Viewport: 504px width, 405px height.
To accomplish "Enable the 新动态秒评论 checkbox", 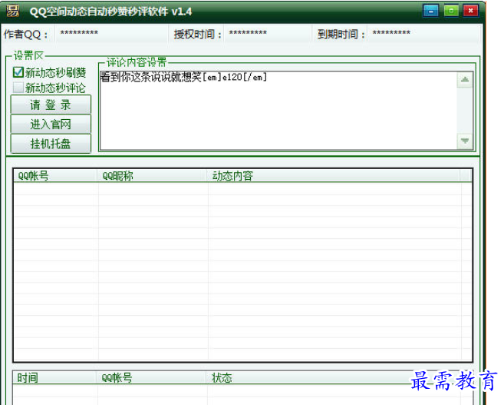I will (18, 87).
